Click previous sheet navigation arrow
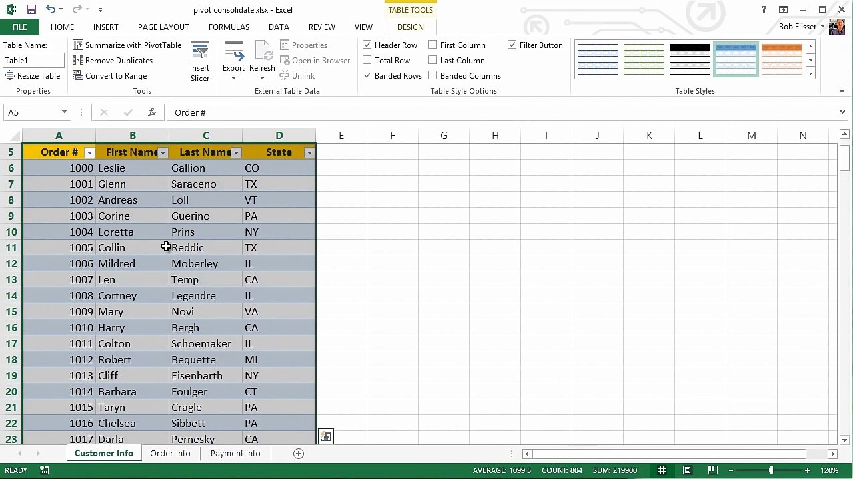 tap(20, 453)
